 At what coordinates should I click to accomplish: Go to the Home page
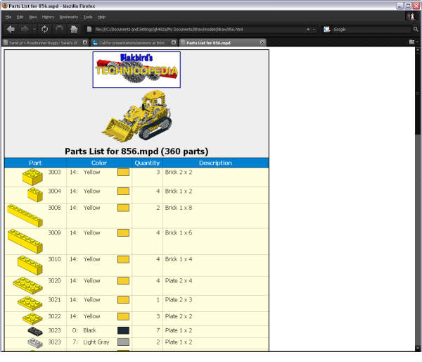tap(74, 29)
